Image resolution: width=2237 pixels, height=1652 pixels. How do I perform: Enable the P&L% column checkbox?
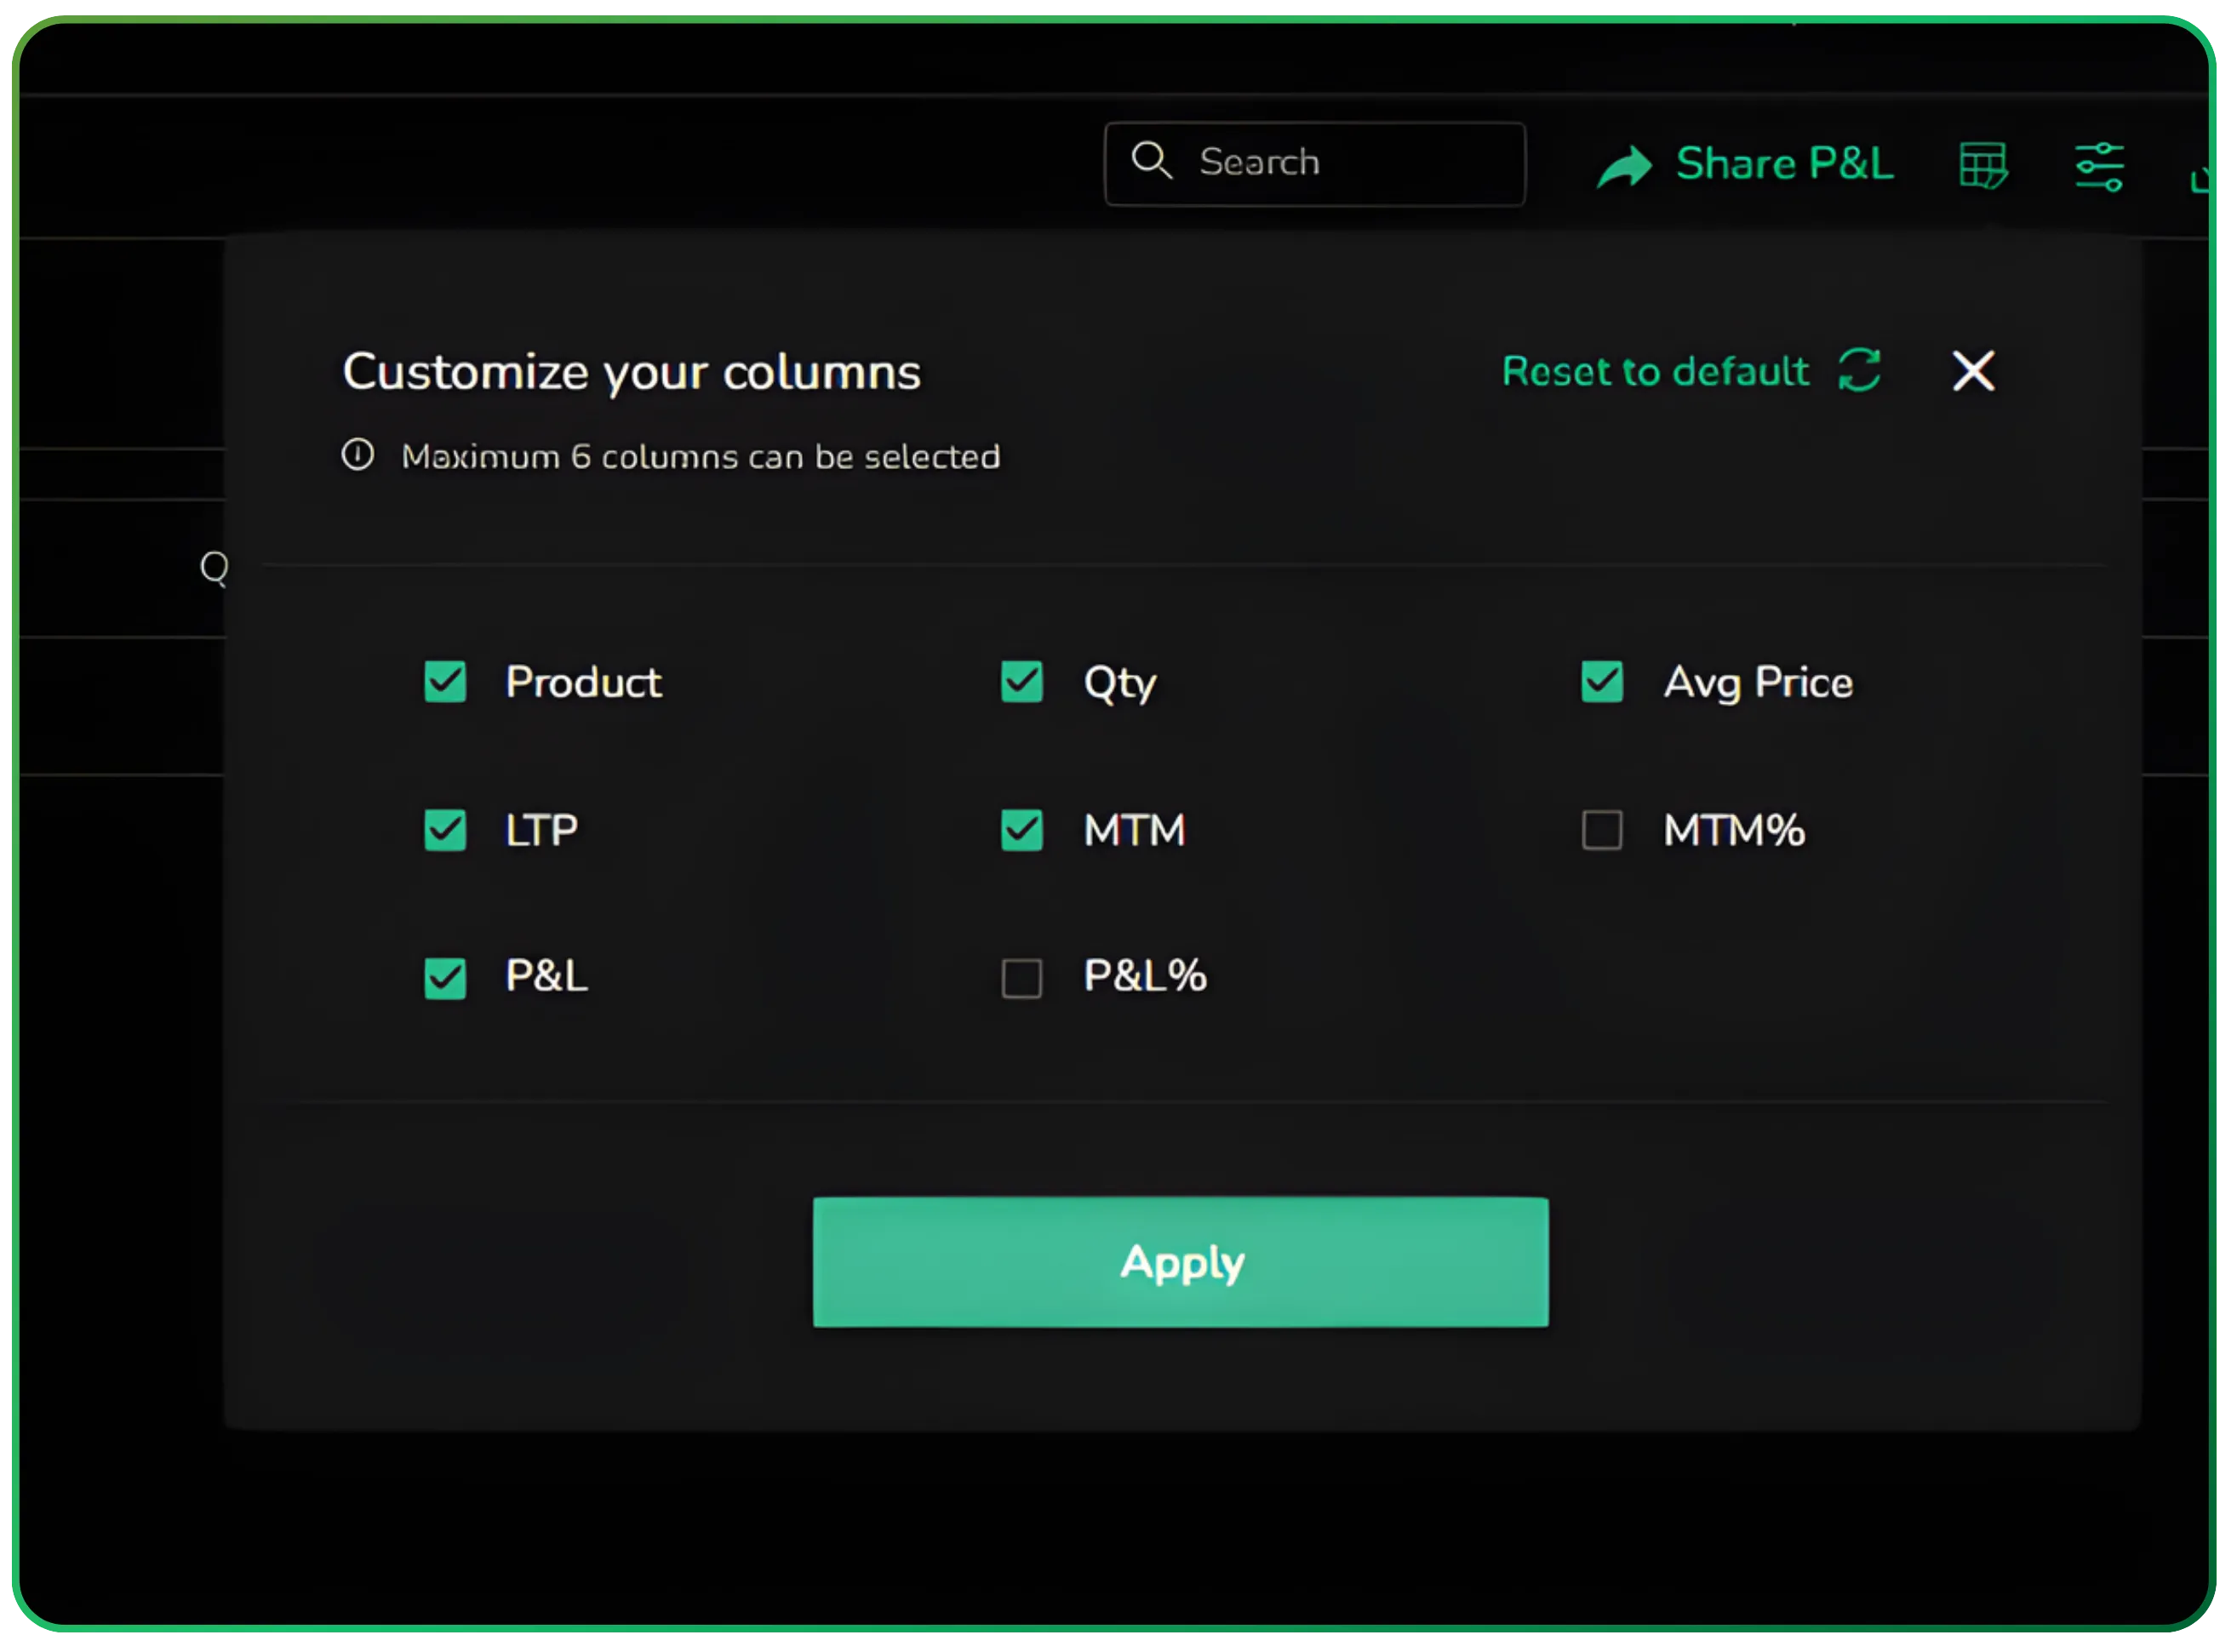point(1021,978)
